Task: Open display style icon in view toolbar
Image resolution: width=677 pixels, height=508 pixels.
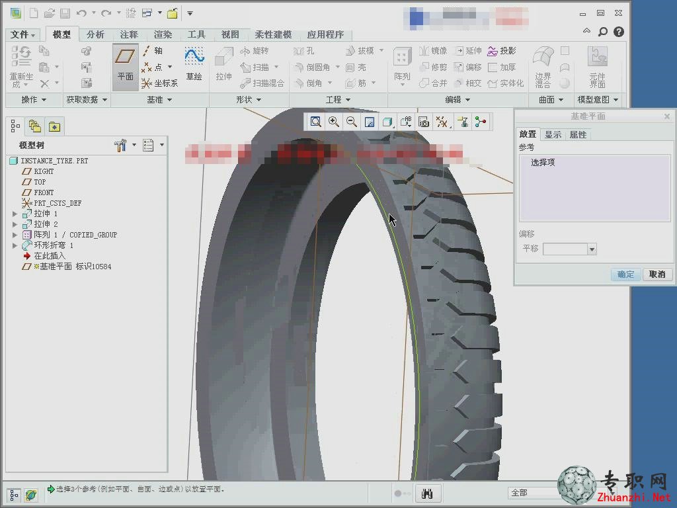Action: point(387,122)
